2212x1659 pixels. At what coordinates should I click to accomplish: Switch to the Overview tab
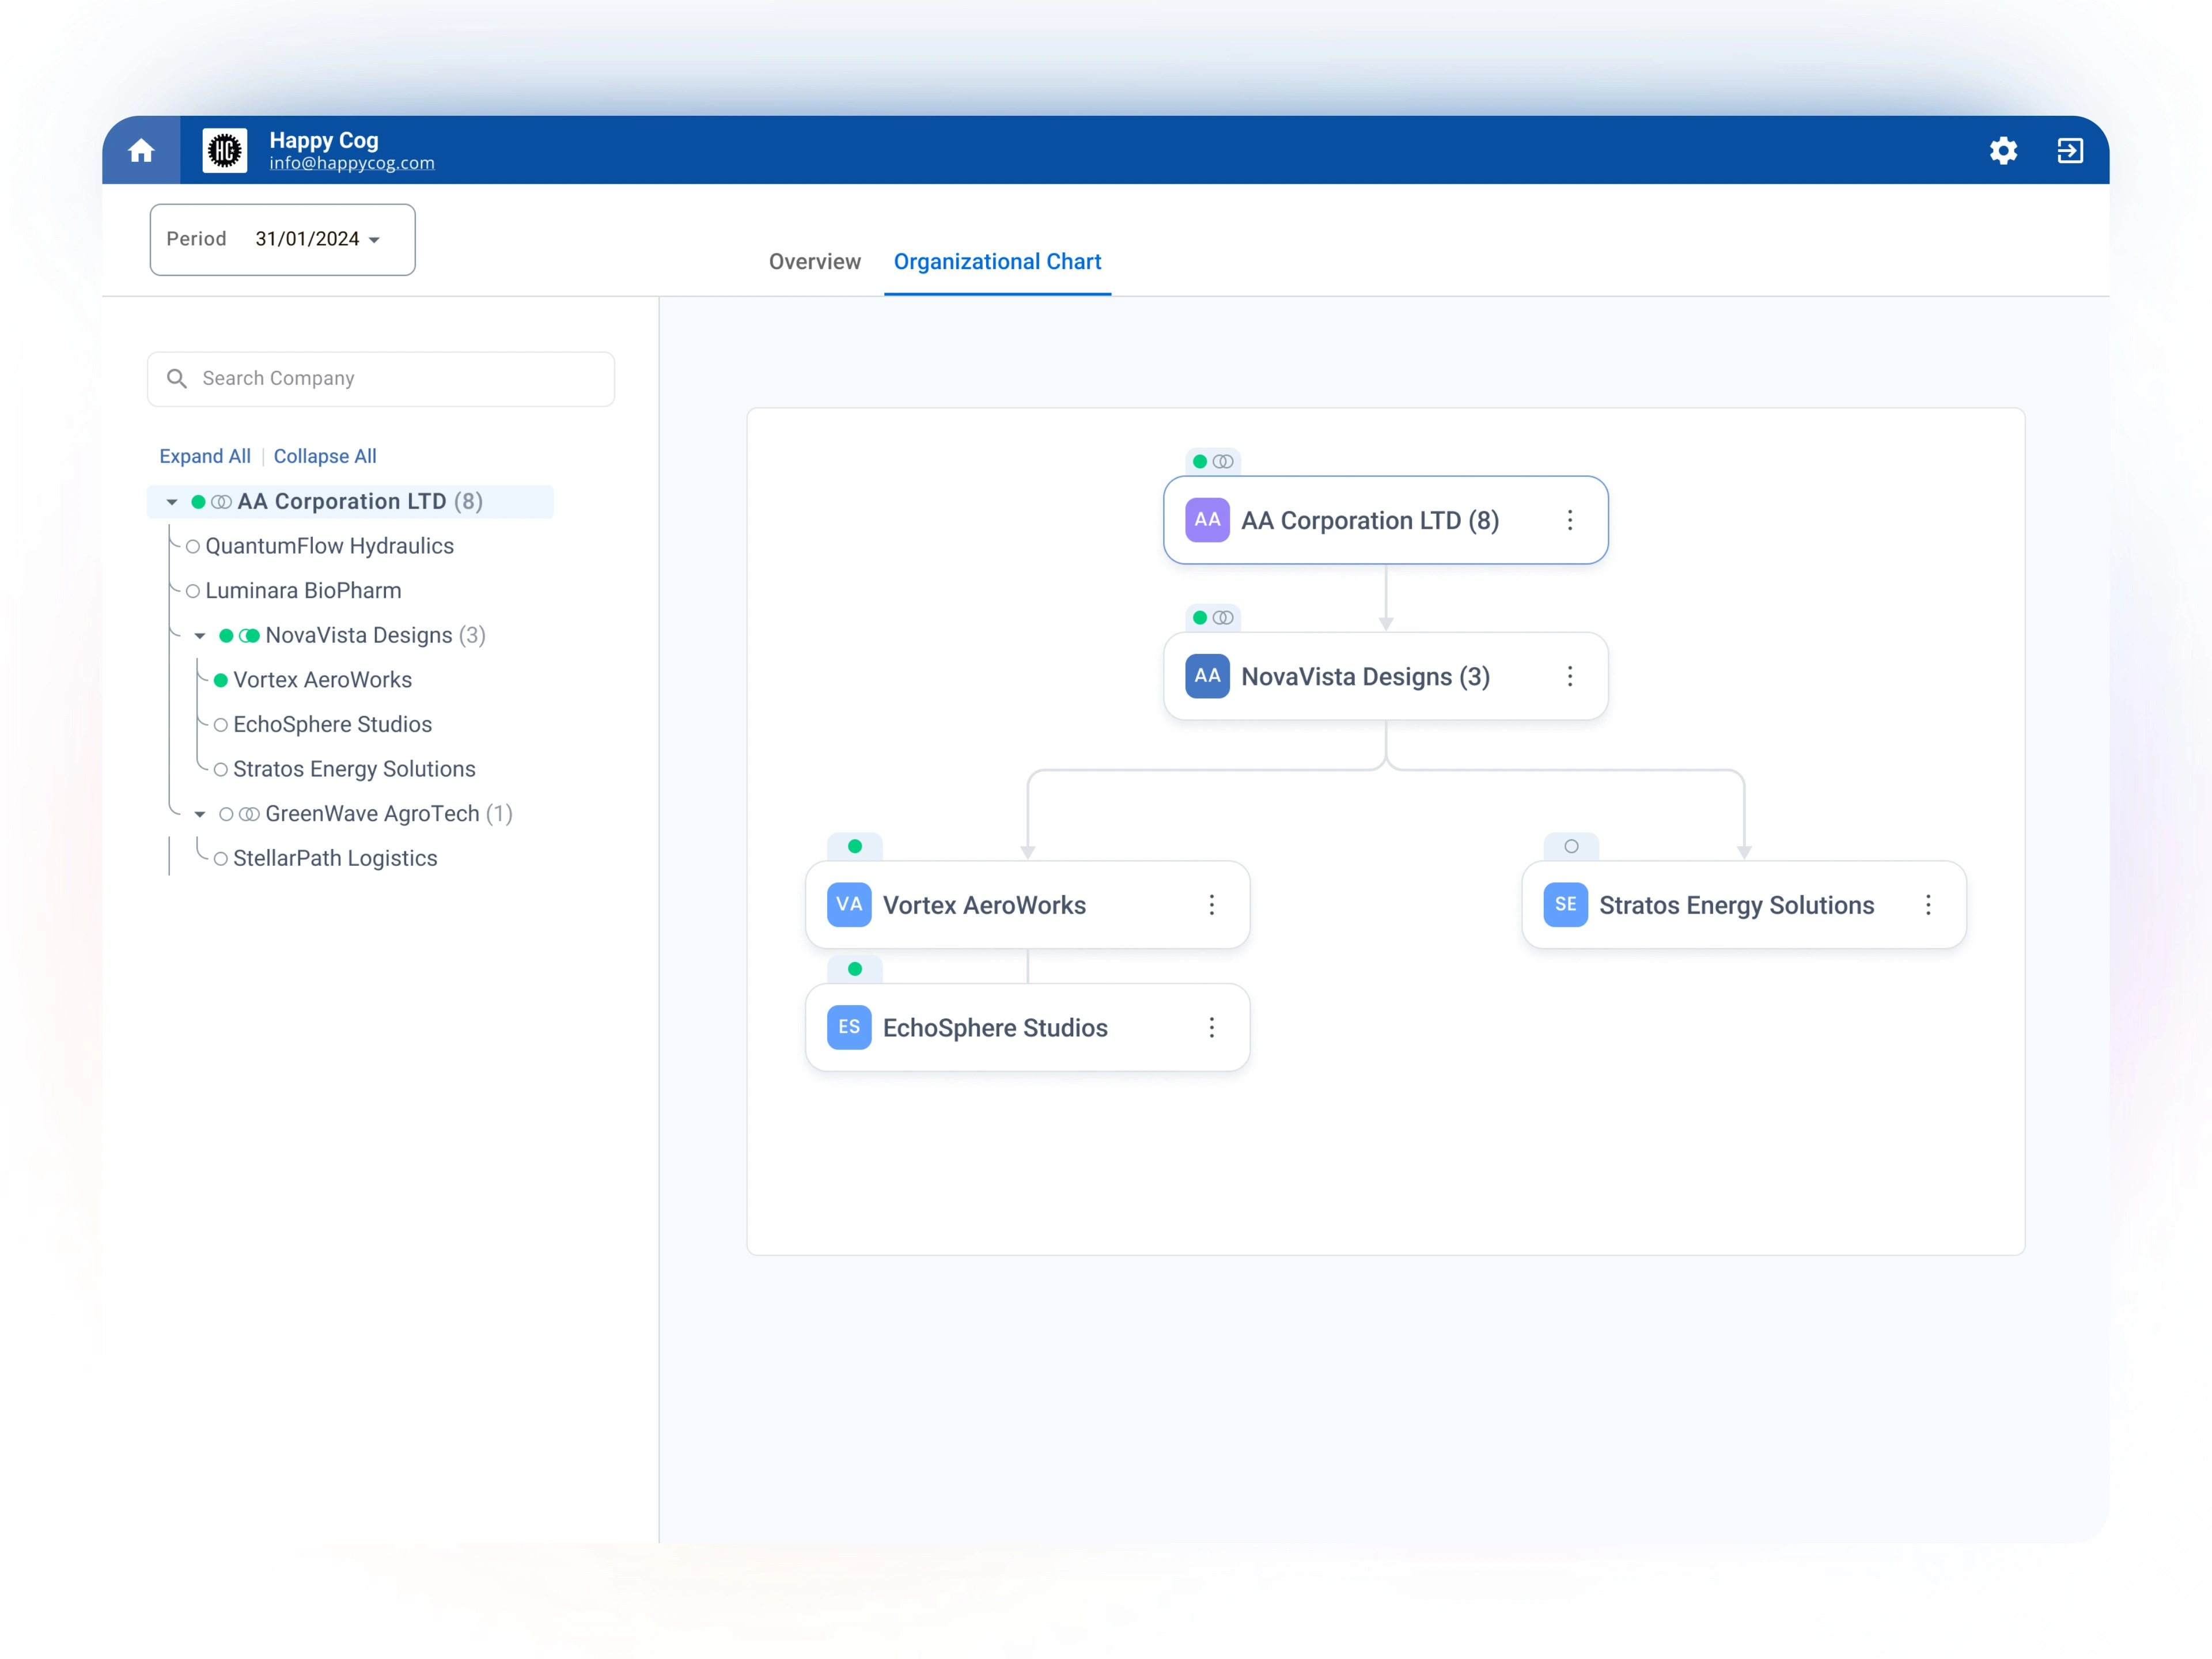(814, 262)
